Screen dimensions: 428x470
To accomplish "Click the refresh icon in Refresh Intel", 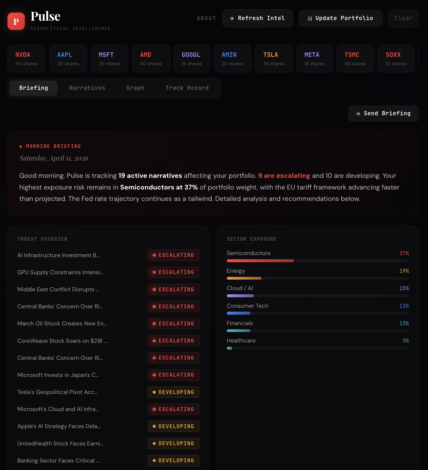I will pyautogui.click(x=232, y=19).
